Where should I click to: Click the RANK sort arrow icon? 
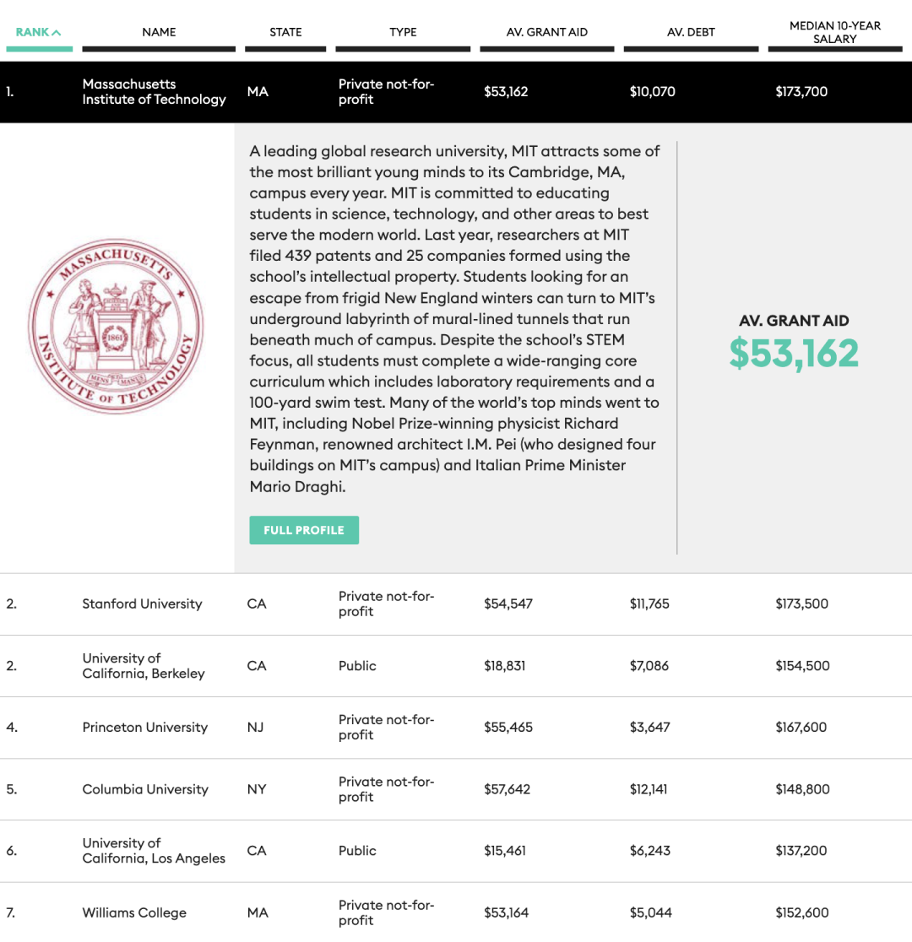pyautogui.click(x=57, y=33)
